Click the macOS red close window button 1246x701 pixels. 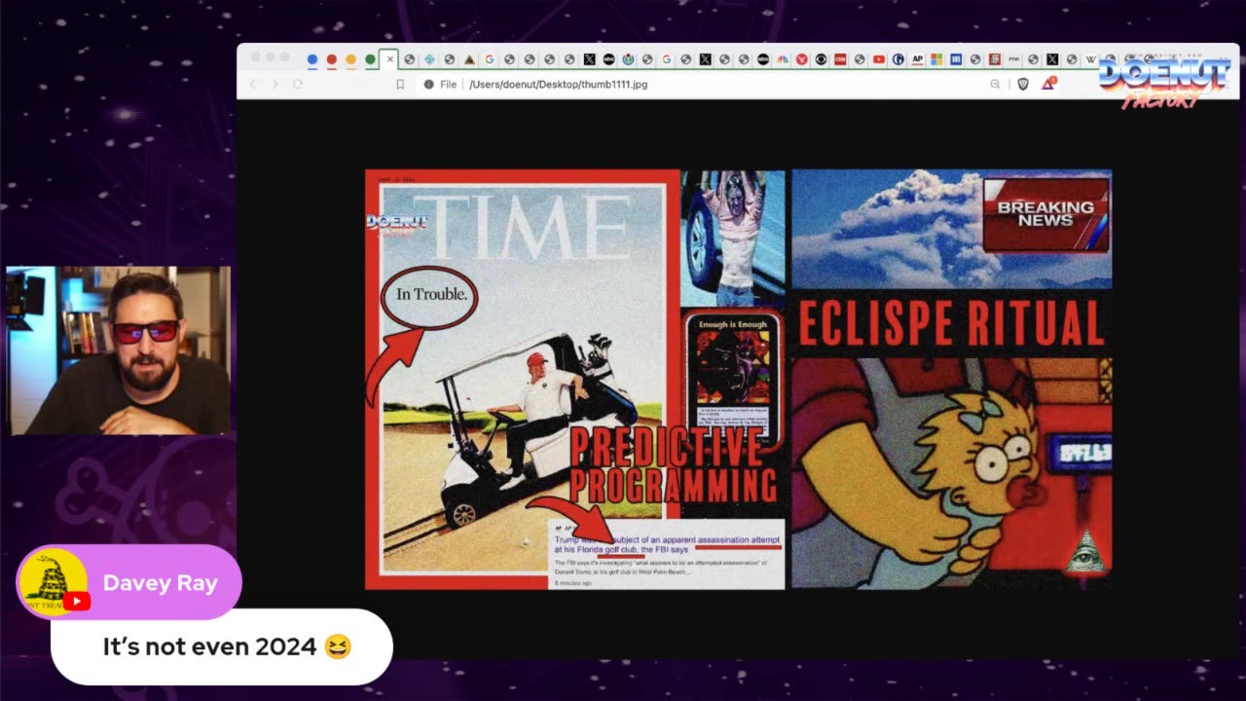pyautogui.click(x=256, y=57)
